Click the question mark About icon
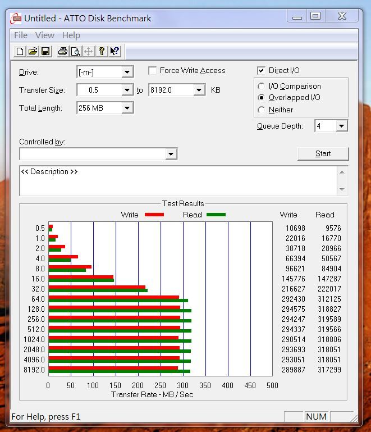The image size is (371, 432). [x=102, y=51]
